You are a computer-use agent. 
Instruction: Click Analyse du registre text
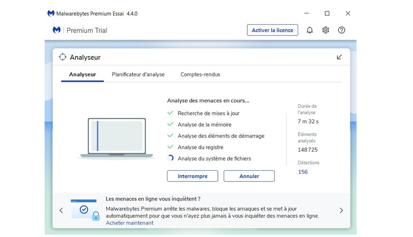(x=200, y=147)
